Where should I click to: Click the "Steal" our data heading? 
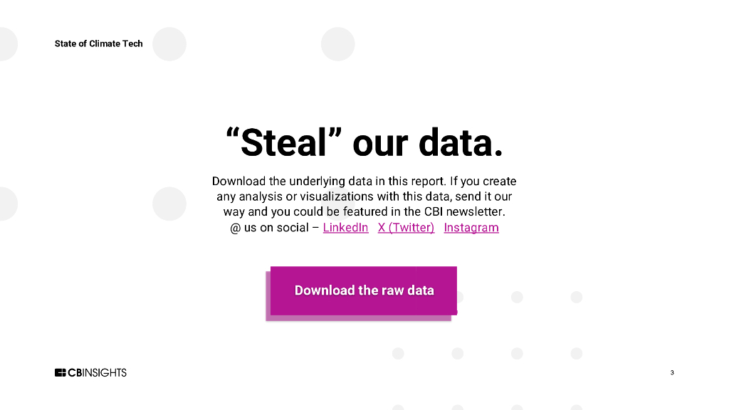pyautogui.click(x=364, y=143)
